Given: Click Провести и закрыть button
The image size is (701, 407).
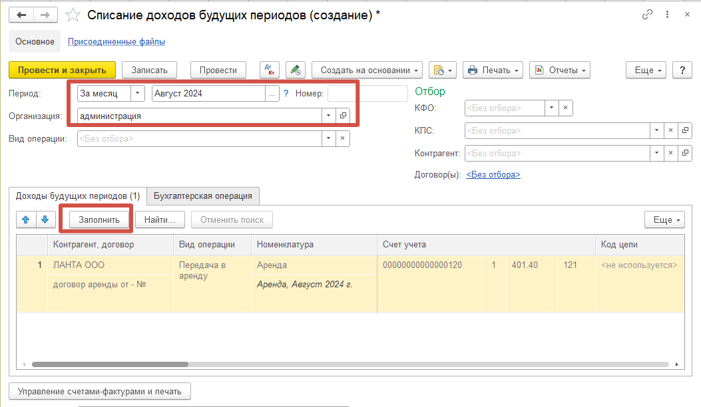Looking at the screenshot, I should click(62, 70).
